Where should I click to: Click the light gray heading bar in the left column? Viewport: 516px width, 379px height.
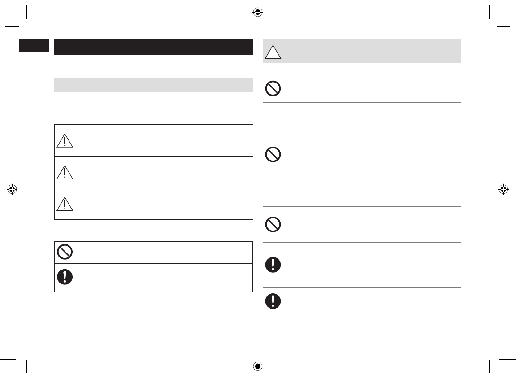[x=153, y=85]
